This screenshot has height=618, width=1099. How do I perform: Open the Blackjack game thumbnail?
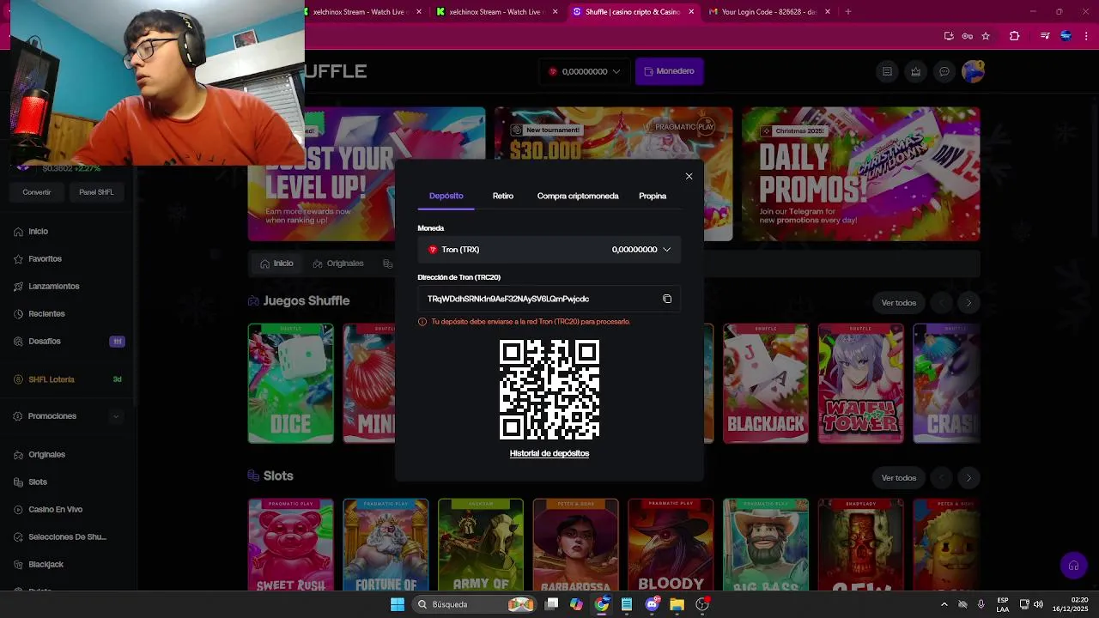(765, 384)
